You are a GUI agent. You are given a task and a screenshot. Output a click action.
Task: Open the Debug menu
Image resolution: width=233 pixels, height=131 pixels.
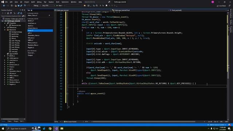39,2
